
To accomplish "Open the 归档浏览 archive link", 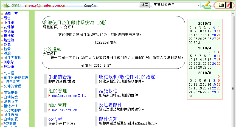I will tap(12, 82).
